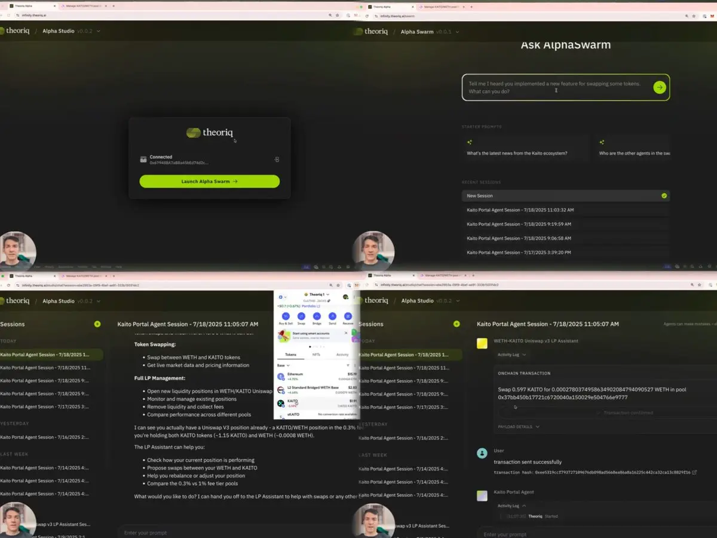The width and height of the screenshot is (717, 538).
Task: Click the Swap icon in wallet popup
Action: coord(301,316)
